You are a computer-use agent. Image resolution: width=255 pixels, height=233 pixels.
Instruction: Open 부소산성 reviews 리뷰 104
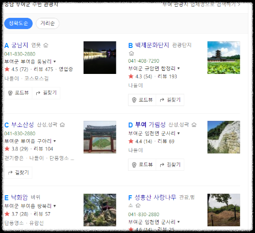[x=43, y=149]
